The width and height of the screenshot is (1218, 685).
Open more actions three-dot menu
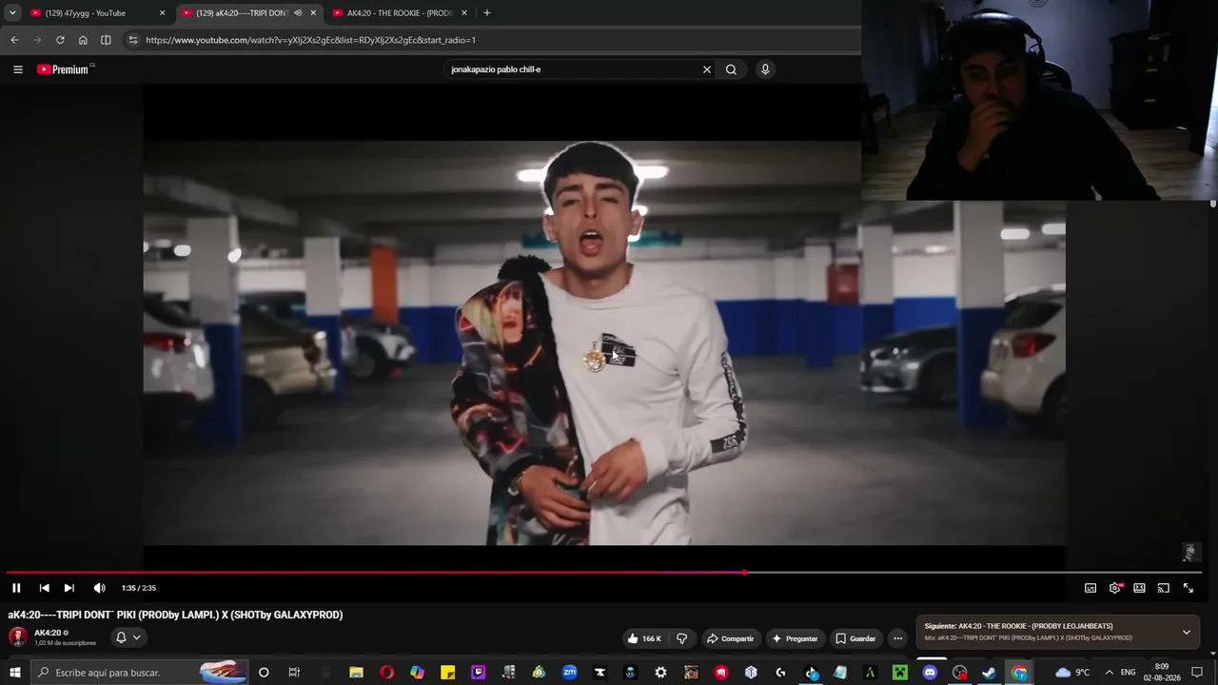coord(897,638)
